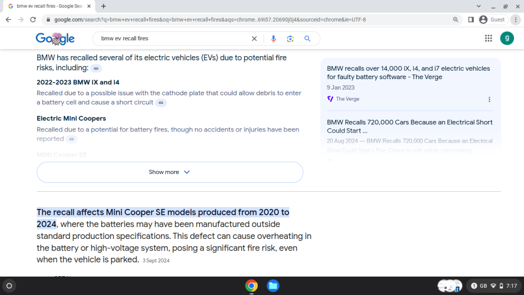Open source link after 'short circuit'
Screen dimensions: 524x295
click(x=161, y=103)
